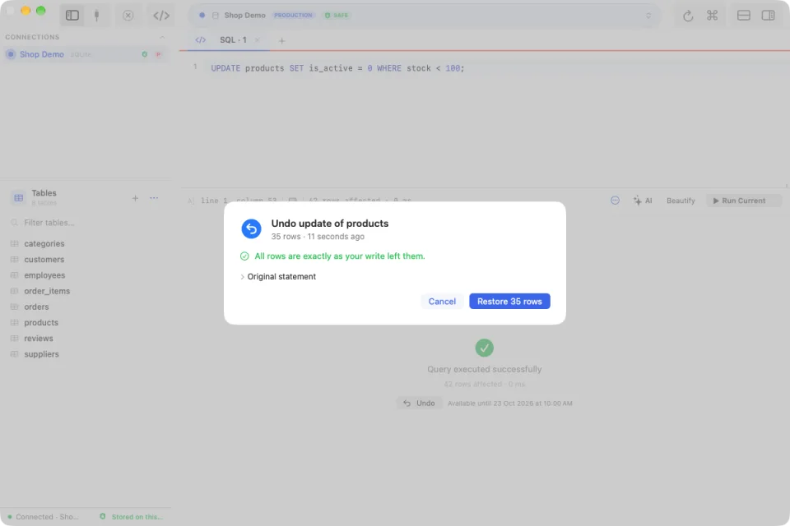Collapse the Connections section chevron
This screenshot has width=790, height=526.
point(162,37)
